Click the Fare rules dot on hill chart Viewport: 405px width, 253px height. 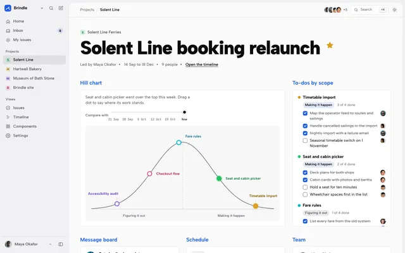pos(178,142)
